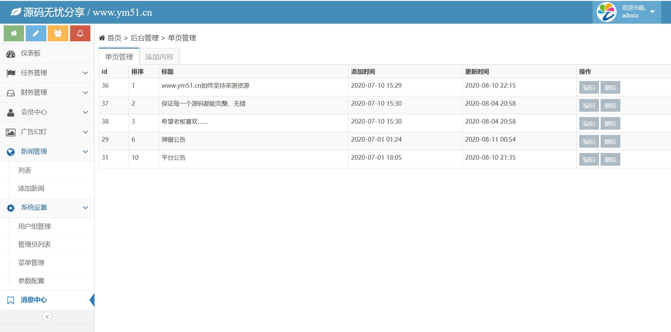
Task: Expand the 会员中心 menu chevron
Action: (85, 112)
